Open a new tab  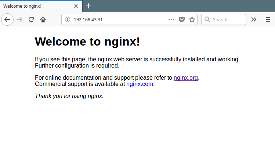[x=88, y=6]
